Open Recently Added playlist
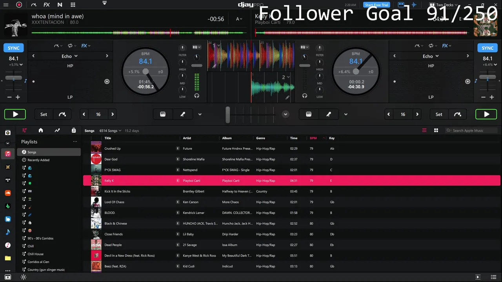 pyautogui.click(x=38, y=160)
